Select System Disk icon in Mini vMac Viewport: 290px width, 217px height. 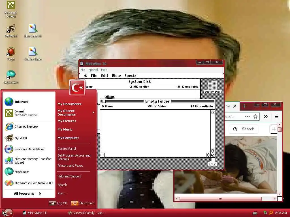point(212,87)
